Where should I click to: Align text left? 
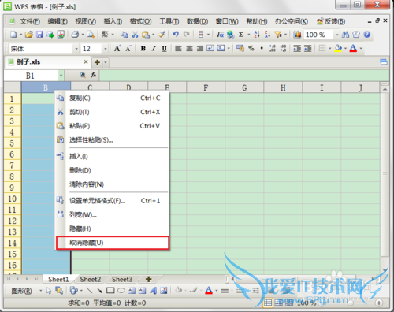point(178,48)
